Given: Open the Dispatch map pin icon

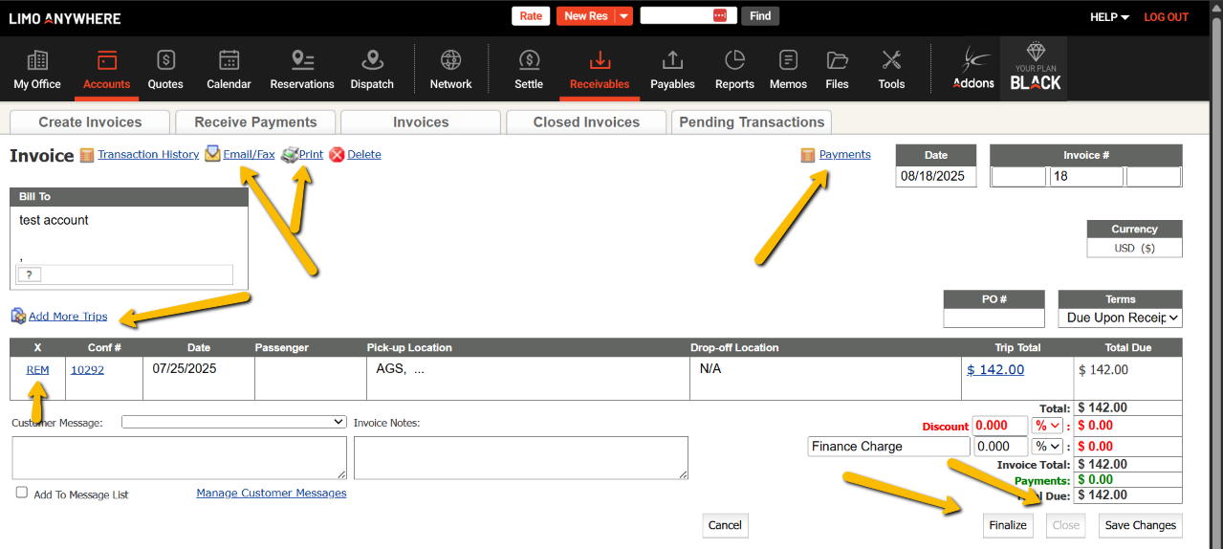Looking at the screenshot, I should (372, 61).
